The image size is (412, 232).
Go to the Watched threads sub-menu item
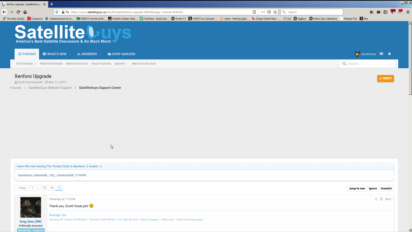pos(51,63)
